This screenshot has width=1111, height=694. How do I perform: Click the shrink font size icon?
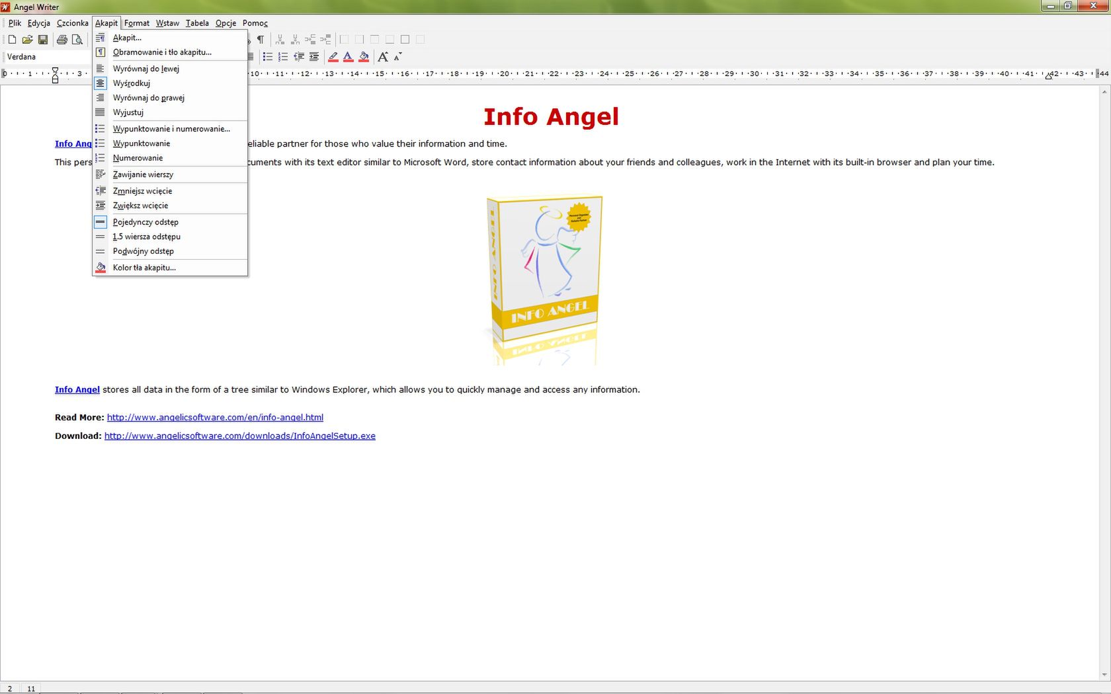397,57
